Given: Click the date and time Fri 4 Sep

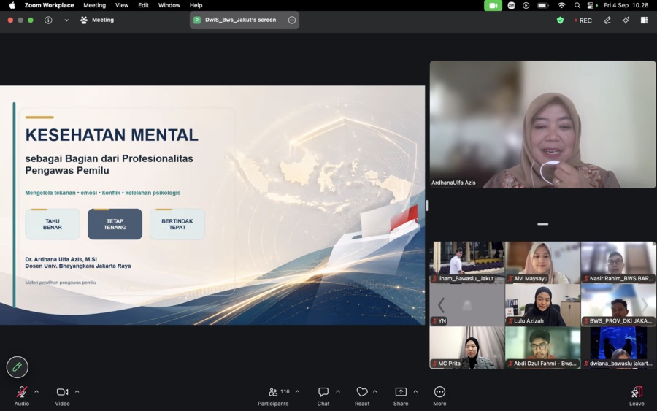Looking at the screenshot, I should (x=626, y=5).
